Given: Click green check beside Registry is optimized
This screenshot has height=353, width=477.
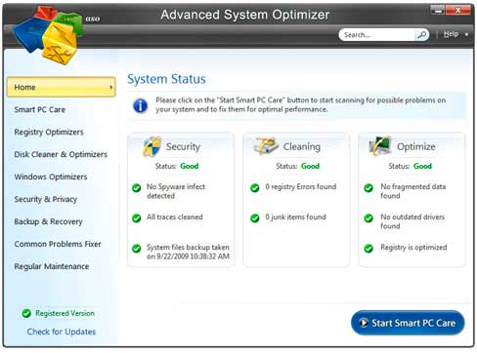Looking at the screenshot, I should point(369,249).
